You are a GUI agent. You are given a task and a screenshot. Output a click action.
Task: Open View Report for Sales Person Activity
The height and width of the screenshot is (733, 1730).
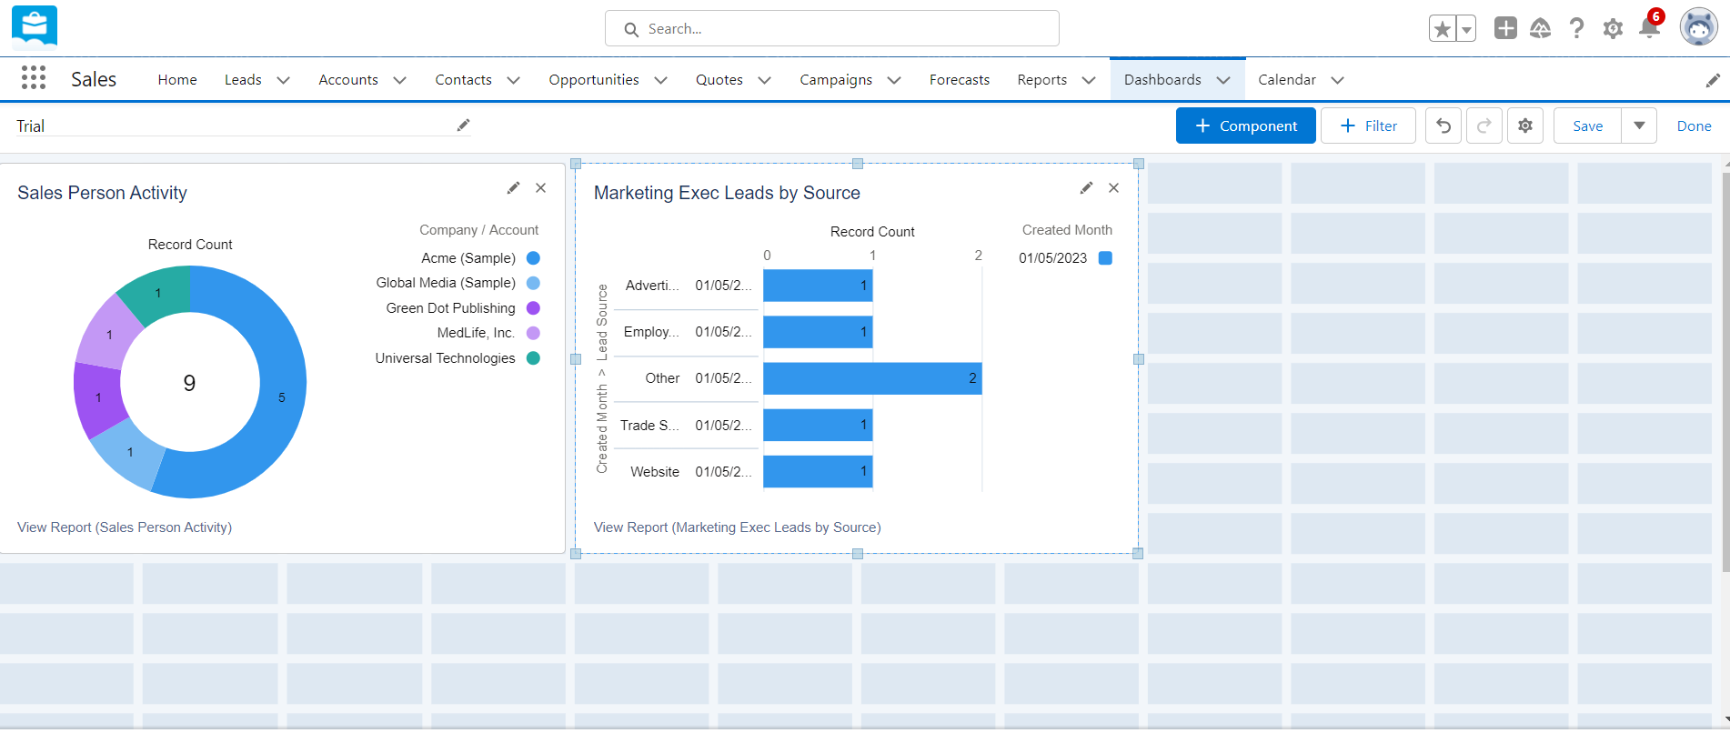pyautogui.click(x=125, y=527)
